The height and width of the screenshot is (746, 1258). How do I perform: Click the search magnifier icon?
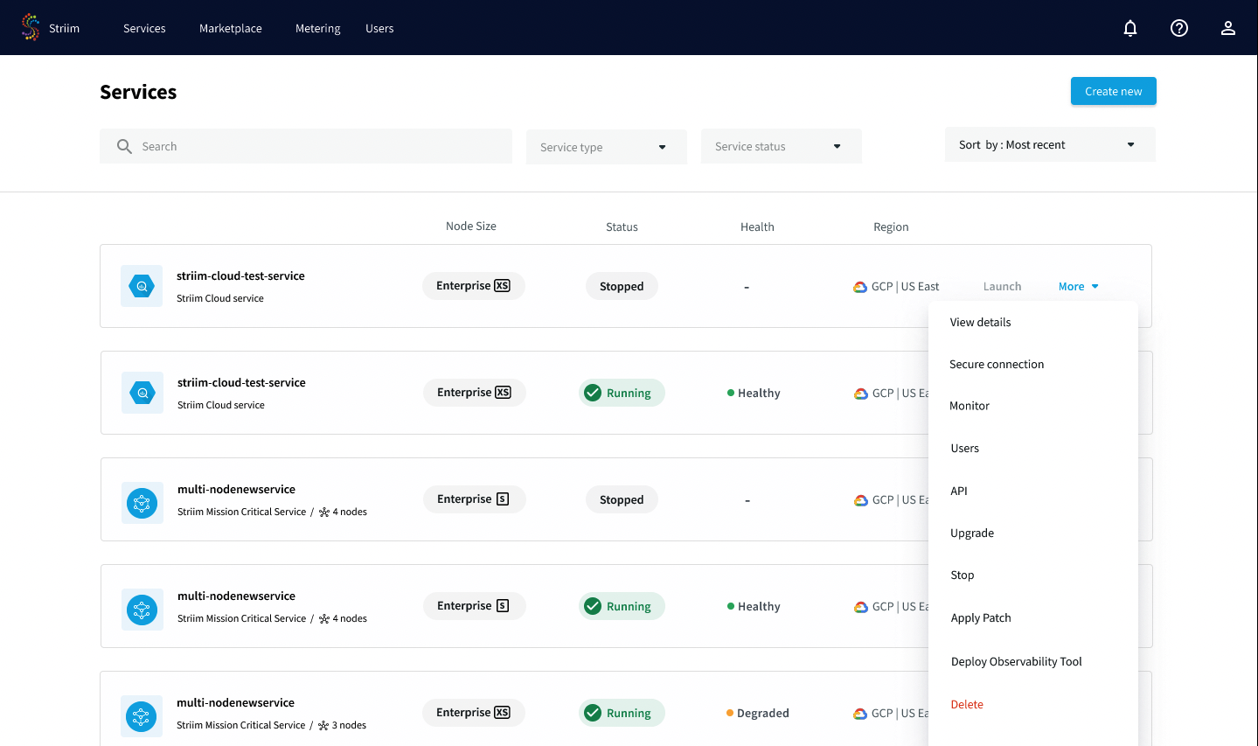(x=124, y=146)
